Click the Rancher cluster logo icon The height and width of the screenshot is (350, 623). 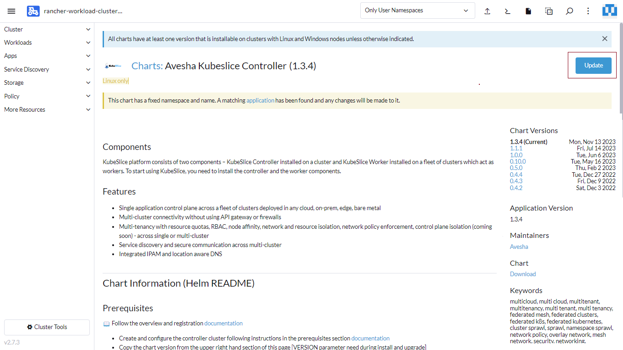(33, 11)
